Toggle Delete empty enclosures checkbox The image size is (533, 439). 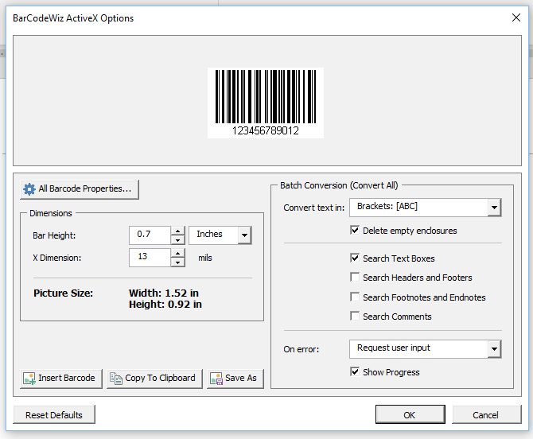pos(355,230)
